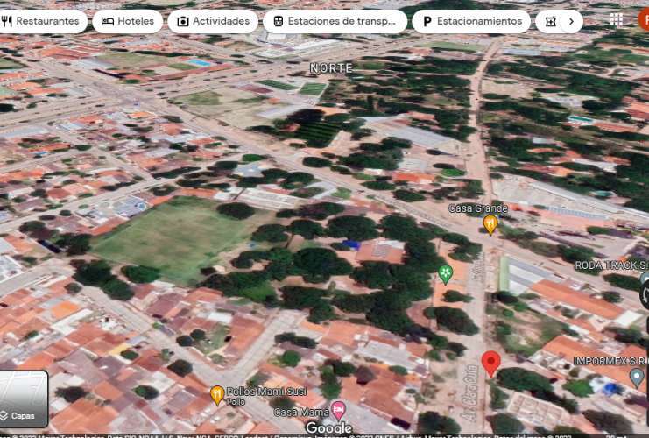Click the green park marker
This screenshot has width=649, height=438.
(446, 274)
